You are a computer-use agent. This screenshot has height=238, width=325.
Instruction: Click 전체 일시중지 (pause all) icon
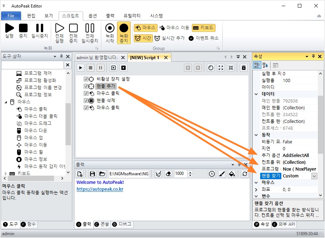click(x=90, y=33)
